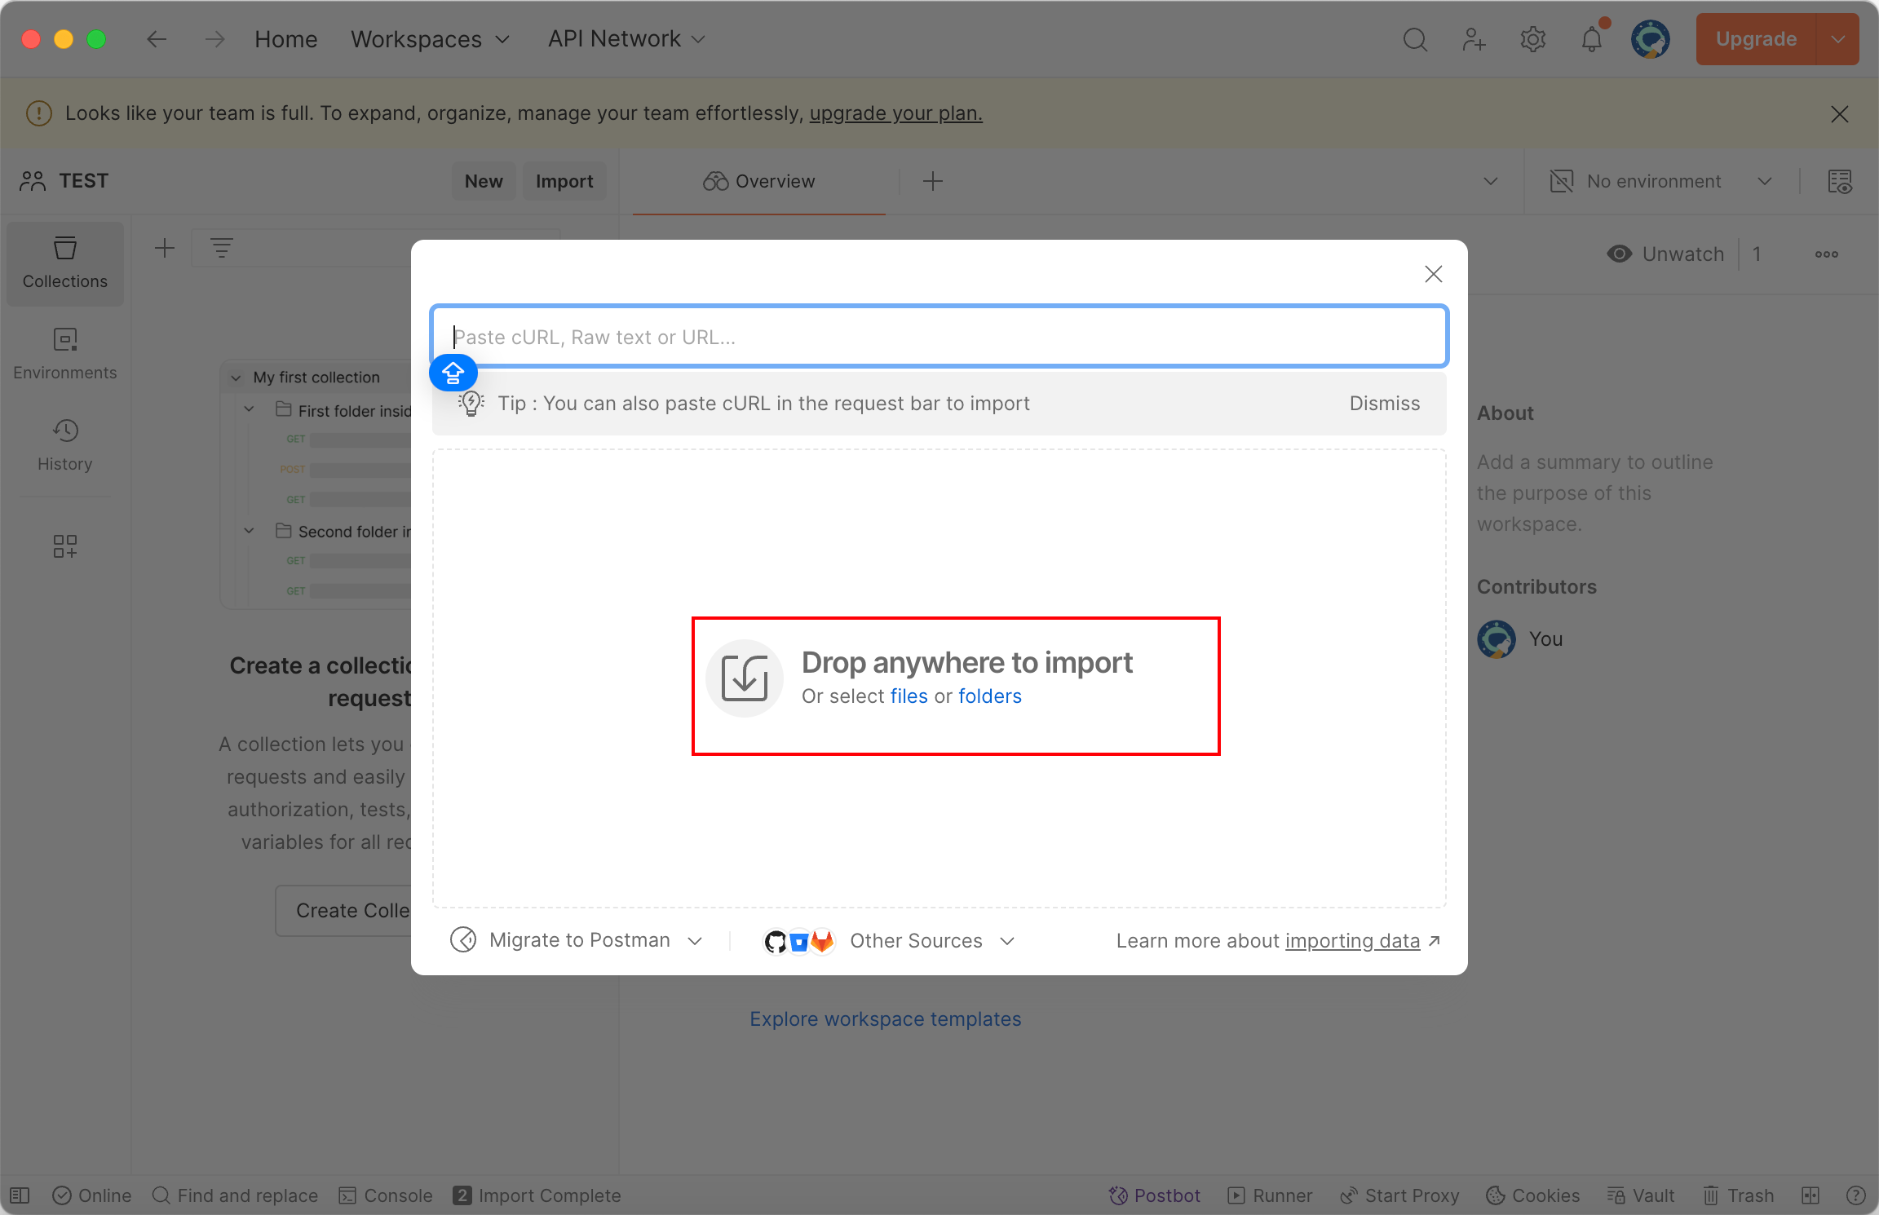The width and height of the screenshot is (1879, 1215).
Task: Click upgrade your plan link
Action: point(895,113)
